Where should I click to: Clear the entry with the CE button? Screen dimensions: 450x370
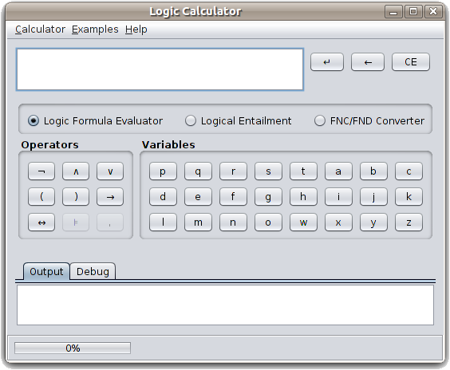coord(411,61)
